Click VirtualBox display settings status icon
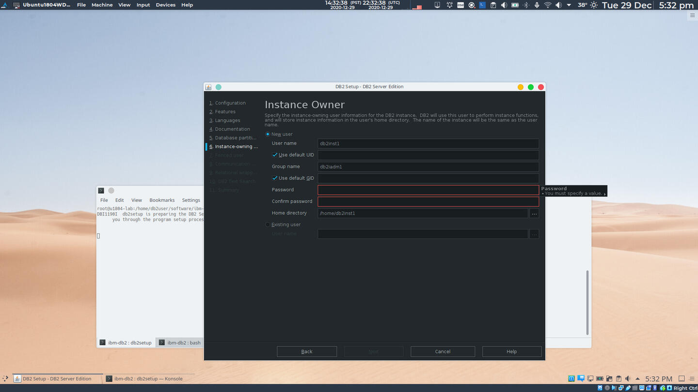This screenshot has width=698, height=392. point(642,388)
